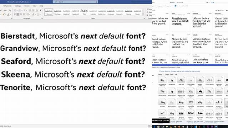Open the shading paint bucket icon

pos(33,14)
